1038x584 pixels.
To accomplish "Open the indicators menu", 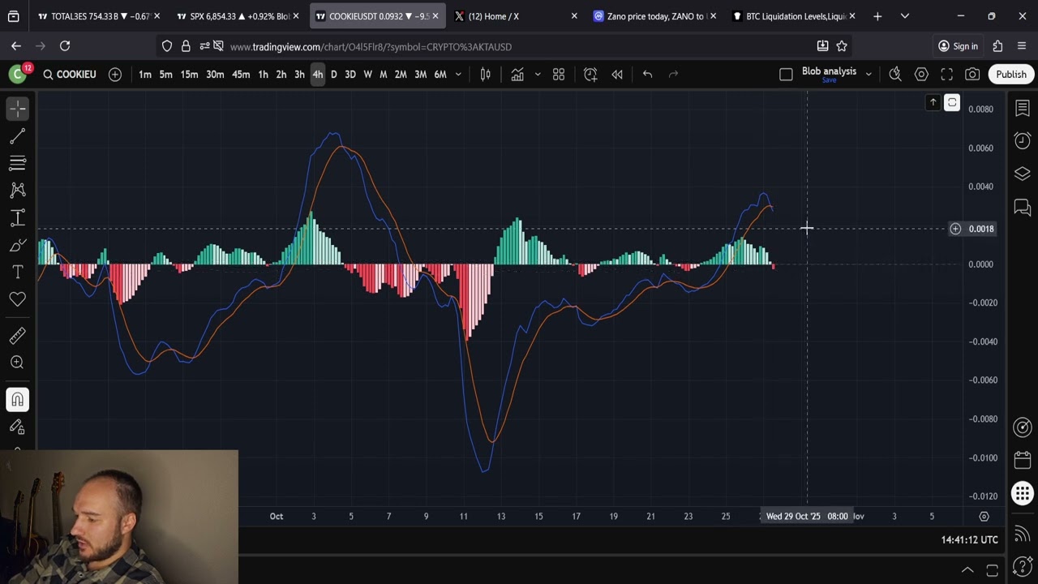I will click(517, 75).
